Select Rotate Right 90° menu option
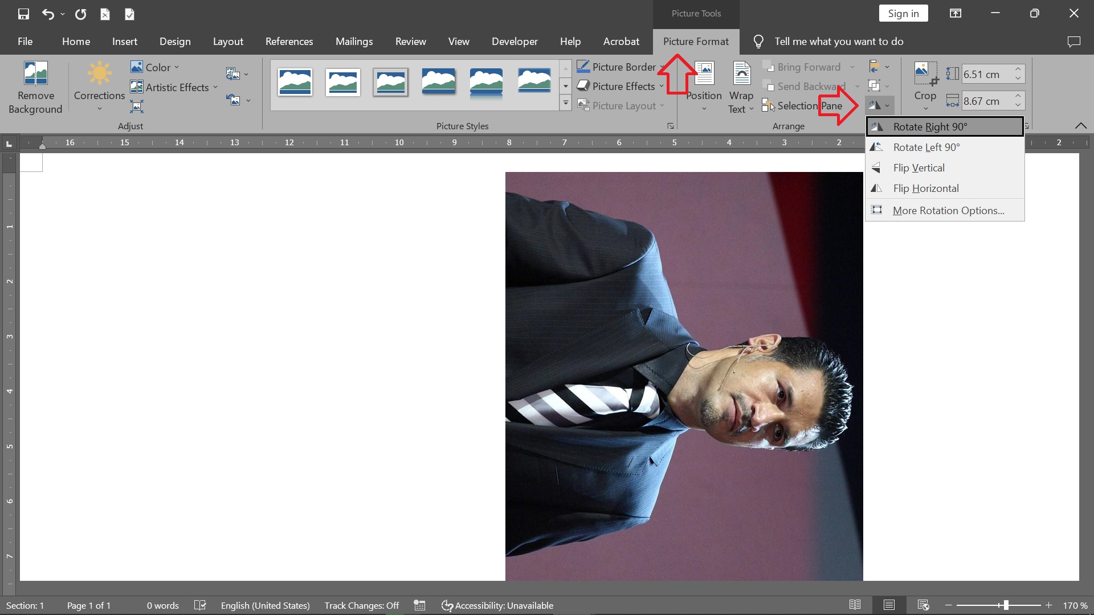The height and width of the screenshot is (615, 1094). (x=945, y=126)
